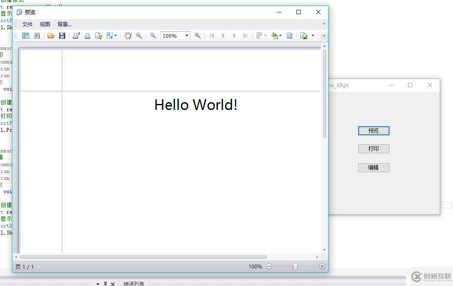The height and width of the screenshot is (286, 453).
Task: Click the zoom slider handle in status bar
Action: (295, 267)
